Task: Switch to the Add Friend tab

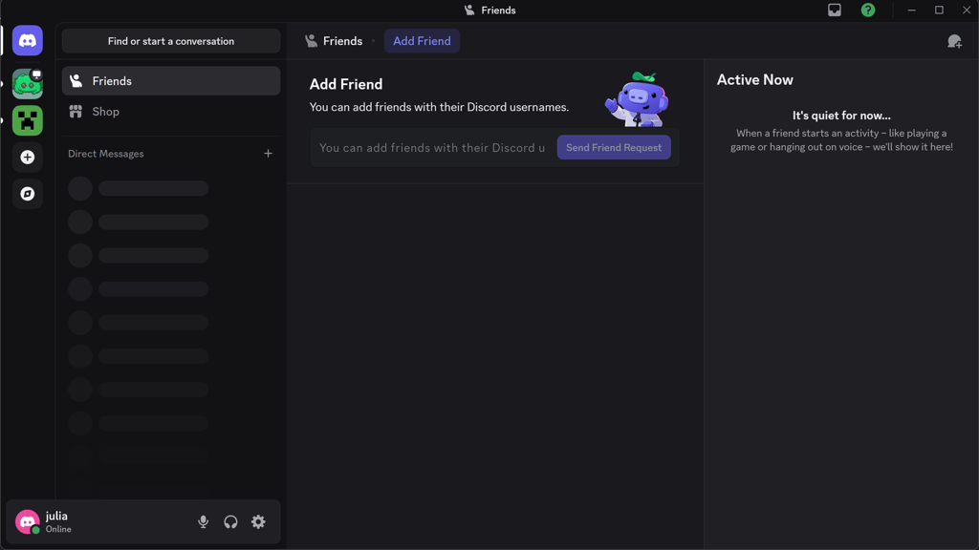Action: [x=422, y=41]
